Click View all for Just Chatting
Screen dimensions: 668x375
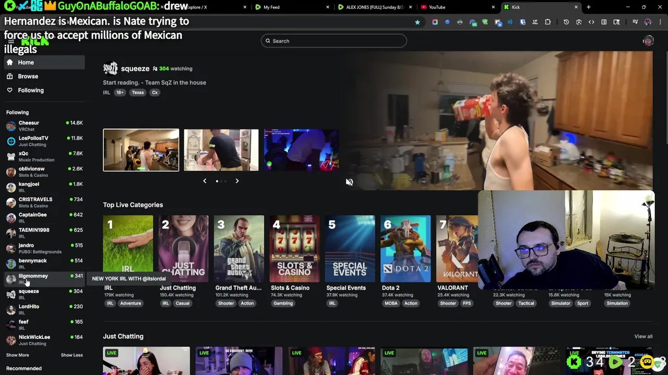[x=643, y=336]
